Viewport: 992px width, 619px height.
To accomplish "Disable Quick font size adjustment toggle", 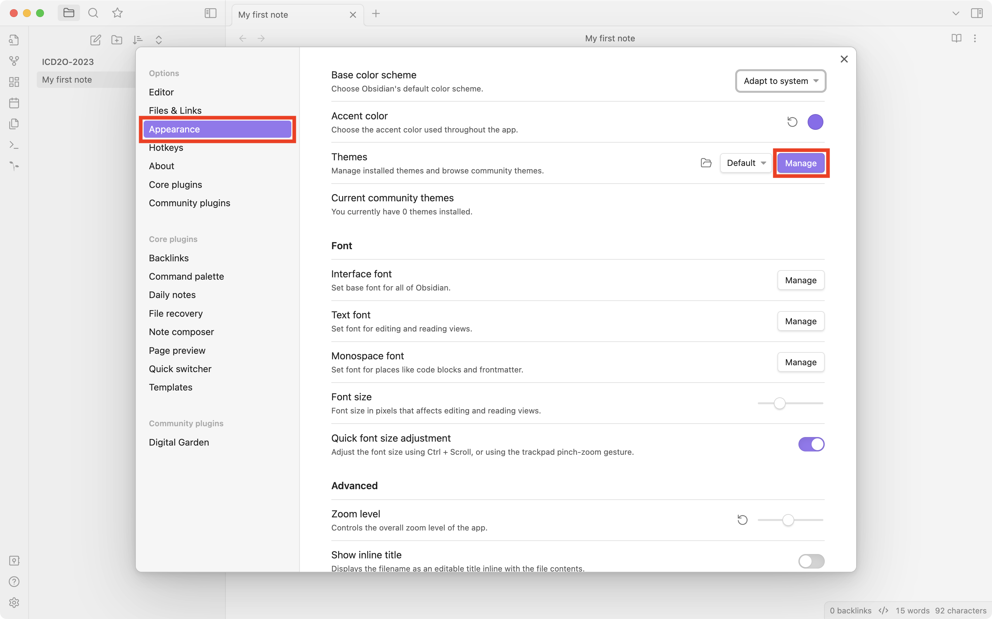I will pos(811,444).
